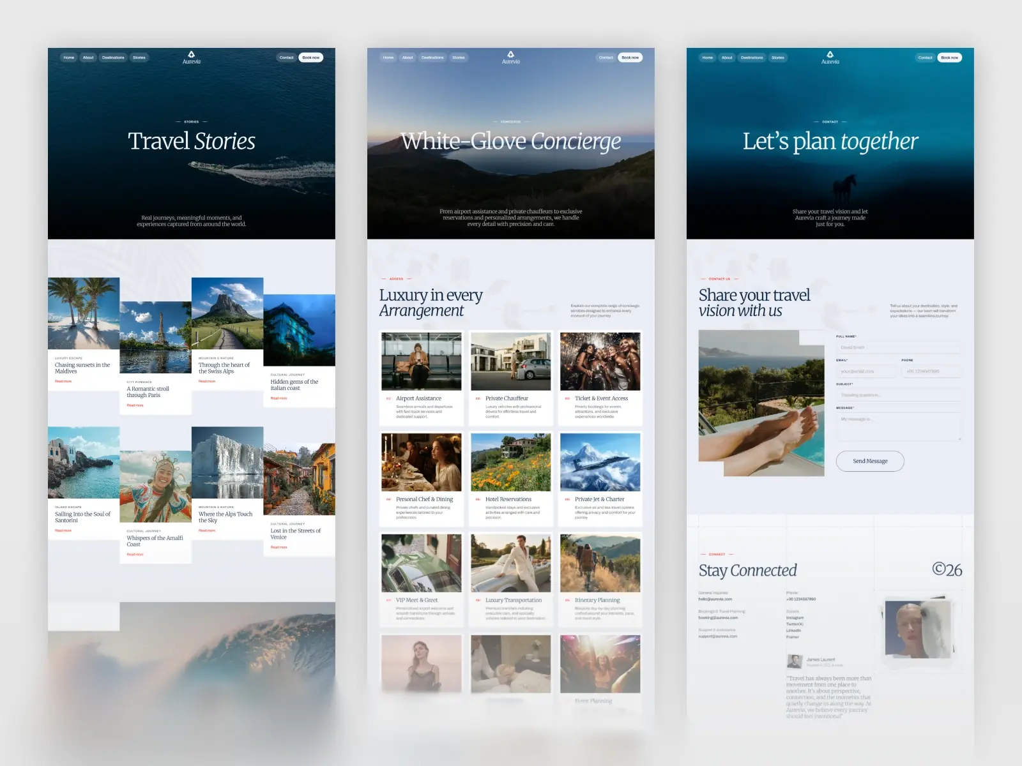Click Book now on the Concierge page
The image size is (1022, 766).
(x=630, y=57)
